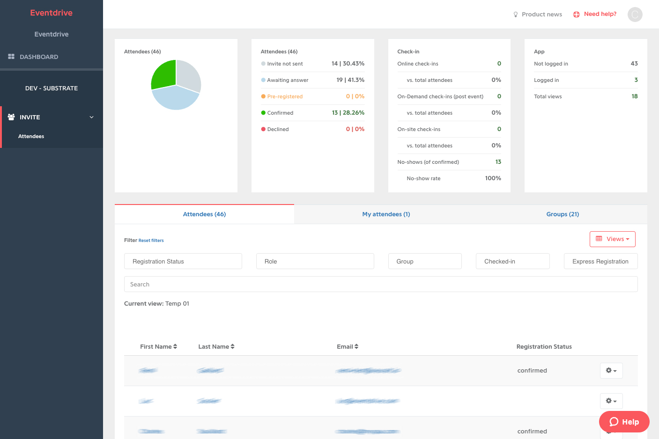Open the Checked-in filter dropdown
659x439 pixels.
[513, 261]
